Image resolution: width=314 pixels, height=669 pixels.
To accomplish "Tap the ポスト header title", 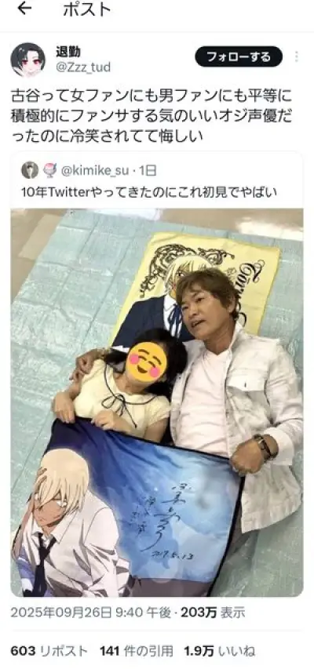I will 87,9.
